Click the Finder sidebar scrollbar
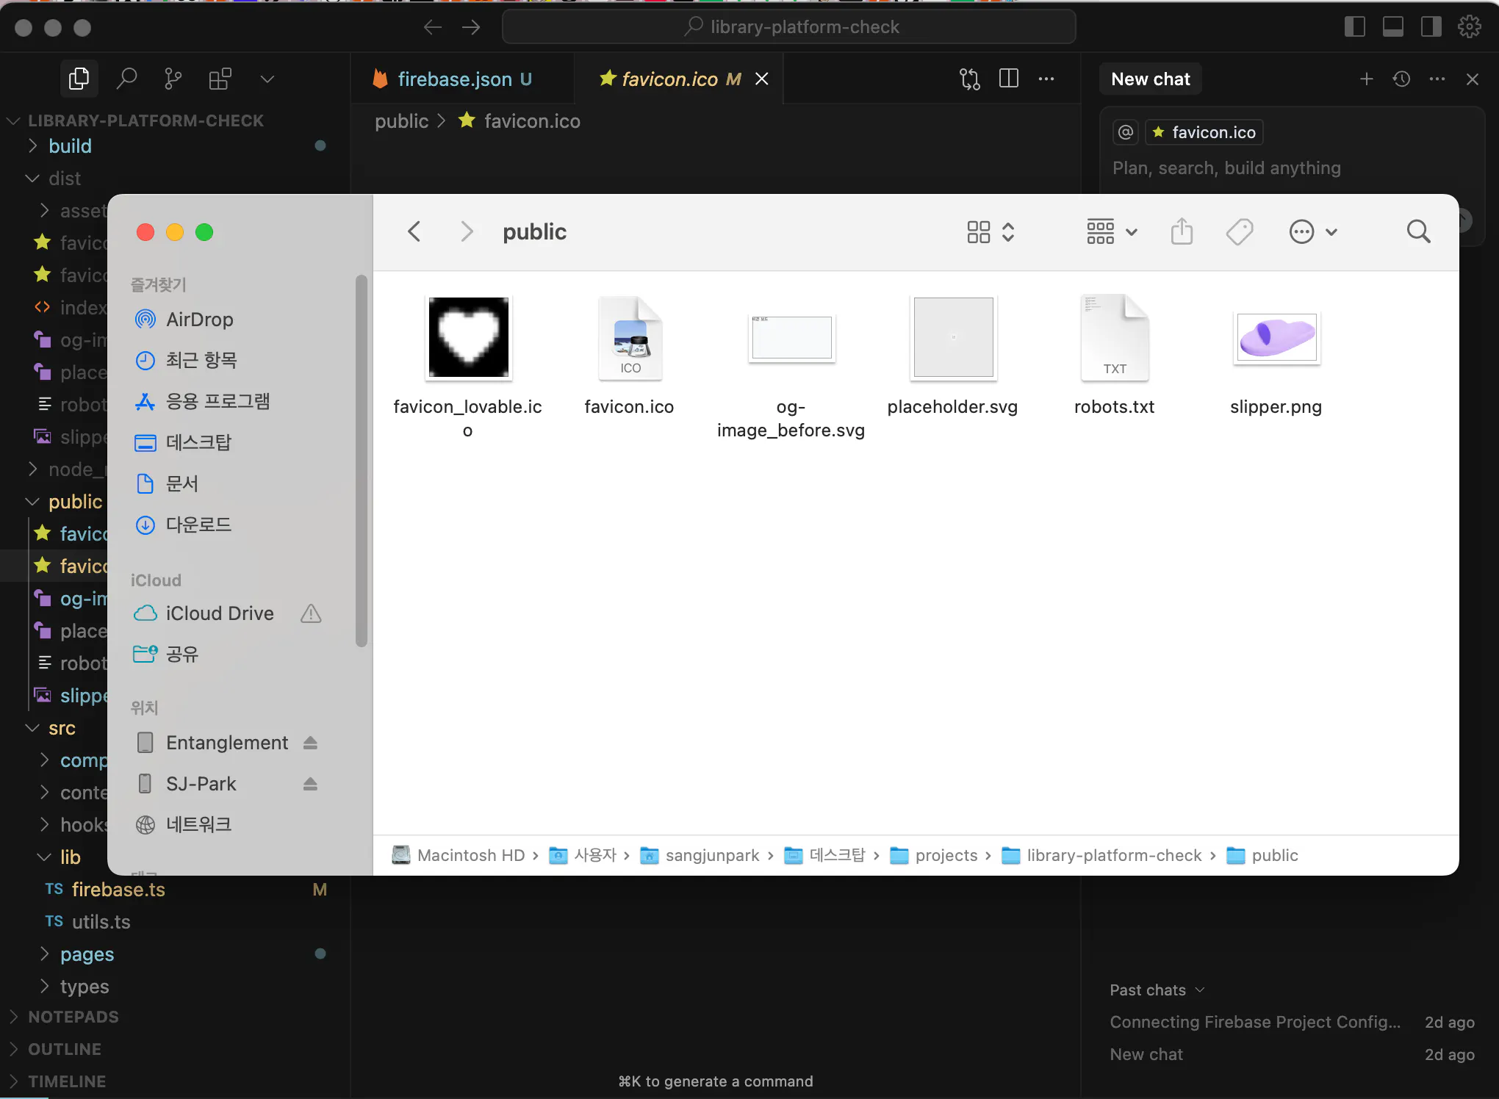 [361, 461]
